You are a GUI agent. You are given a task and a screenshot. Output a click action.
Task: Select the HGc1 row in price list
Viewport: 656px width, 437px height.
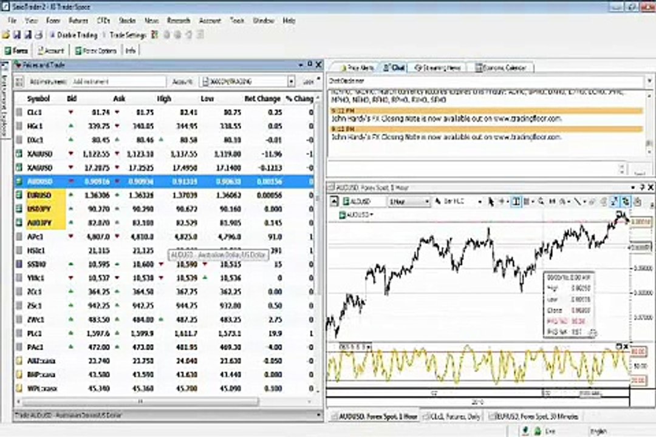164,126
